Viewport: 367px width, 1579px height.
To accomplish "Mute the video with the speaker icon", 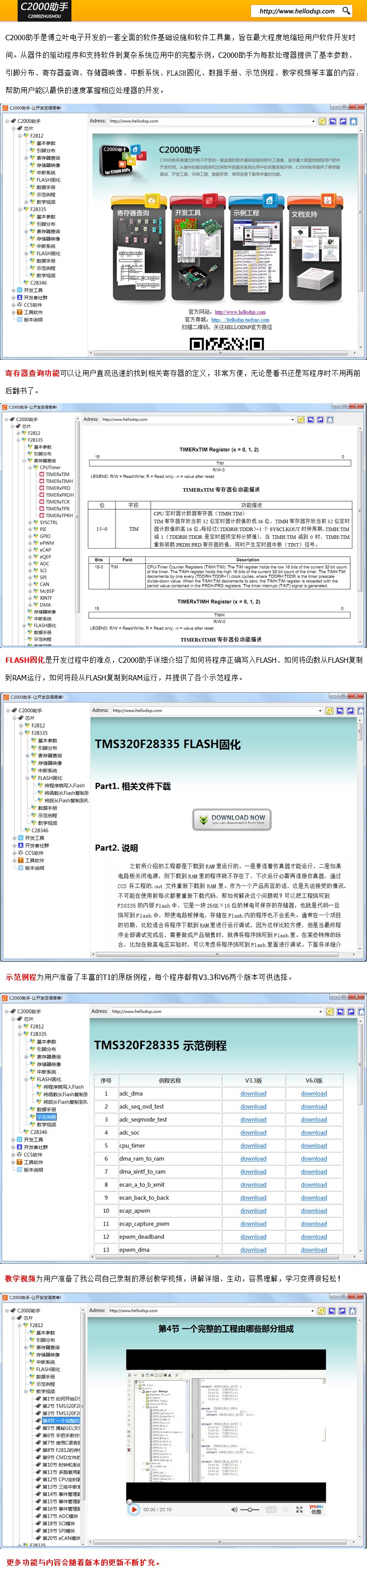I will (234, 1510).
